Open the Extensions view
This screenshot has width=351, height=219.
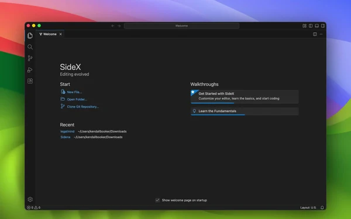tap(30, 81)
